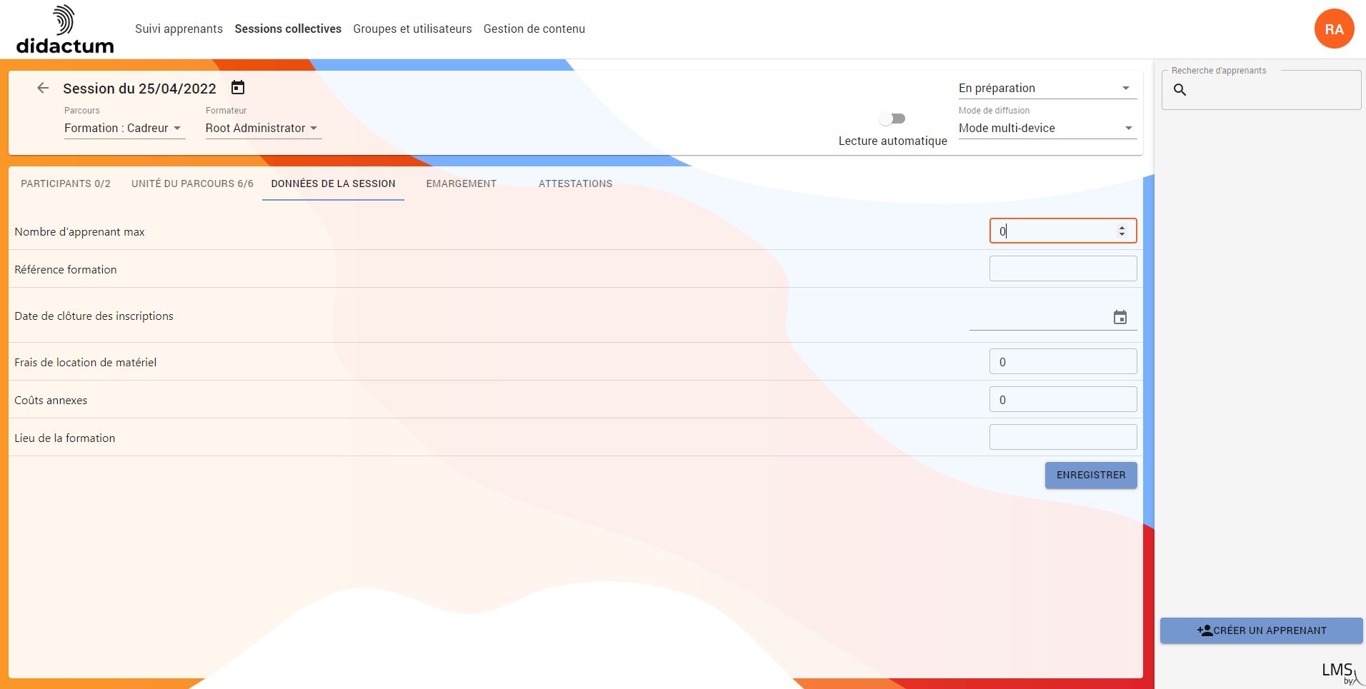Adjust the Nombre d'apprenant max stepper arrows
1366x689 pixels.
[x=1122, y=231]
